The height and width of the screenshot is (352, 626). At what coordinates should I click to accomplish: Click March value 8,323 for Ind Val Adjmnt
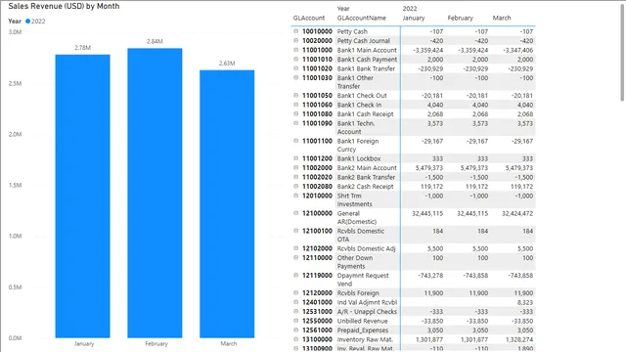[525, 302]
